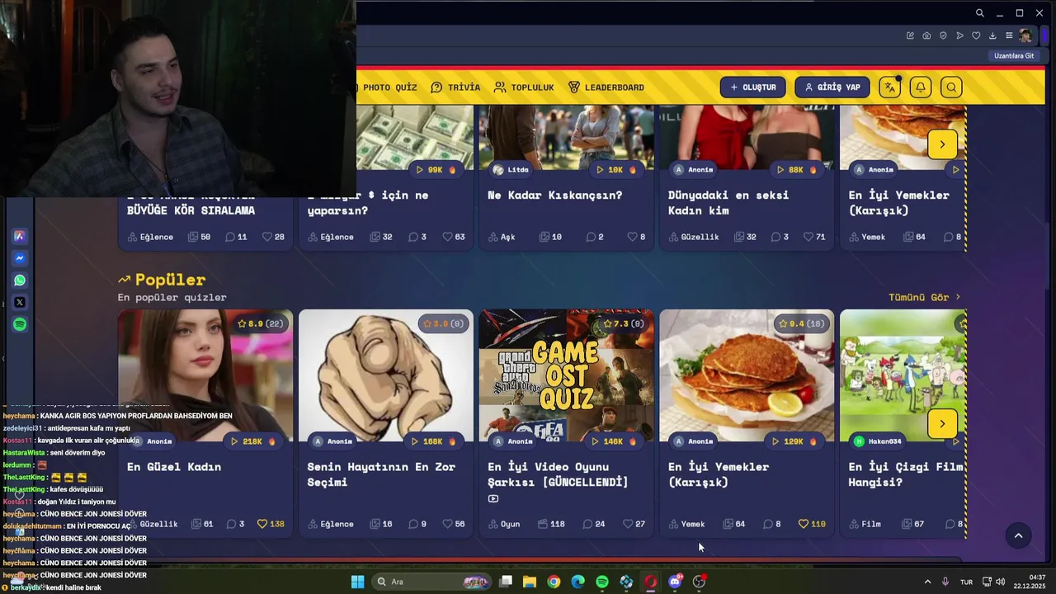Open the Opera downloads icon

pyautogui.click(x=992, y=35)
